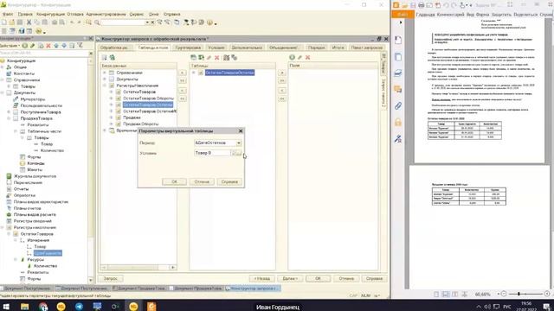Move item up in configuration tree toolbar
554x311 pixels.
tap(56, 46)
